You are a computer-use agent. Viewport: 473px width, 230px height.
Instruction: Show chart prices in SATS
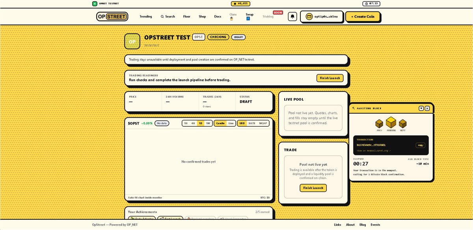pyautogui.click(x=252, y=123)
